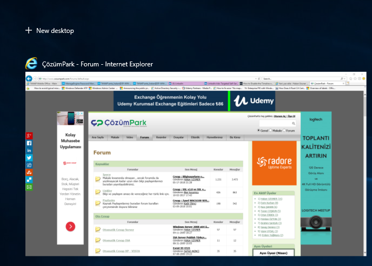Share via the LinkedIn sidebar icon
The height and width of the screenshot is (266, 372).
click(29, 150)
